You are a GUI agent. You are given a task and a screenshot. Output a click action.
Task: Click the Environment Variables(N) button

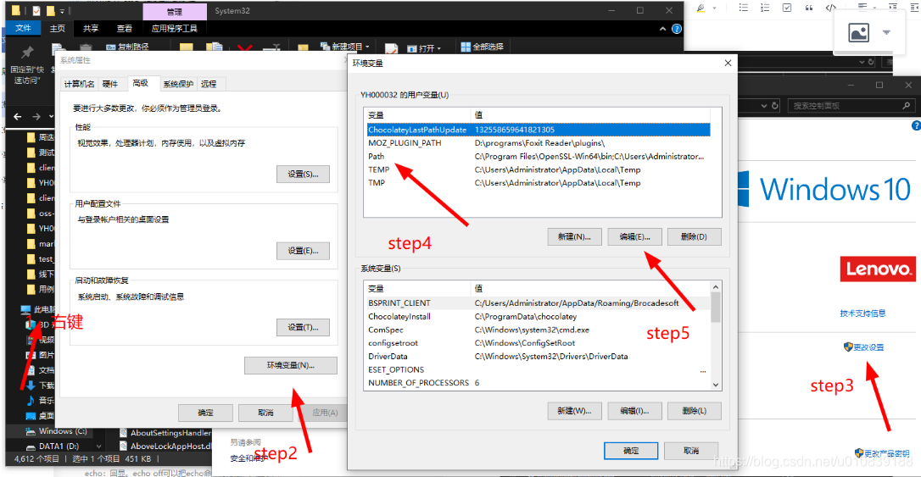291,365
